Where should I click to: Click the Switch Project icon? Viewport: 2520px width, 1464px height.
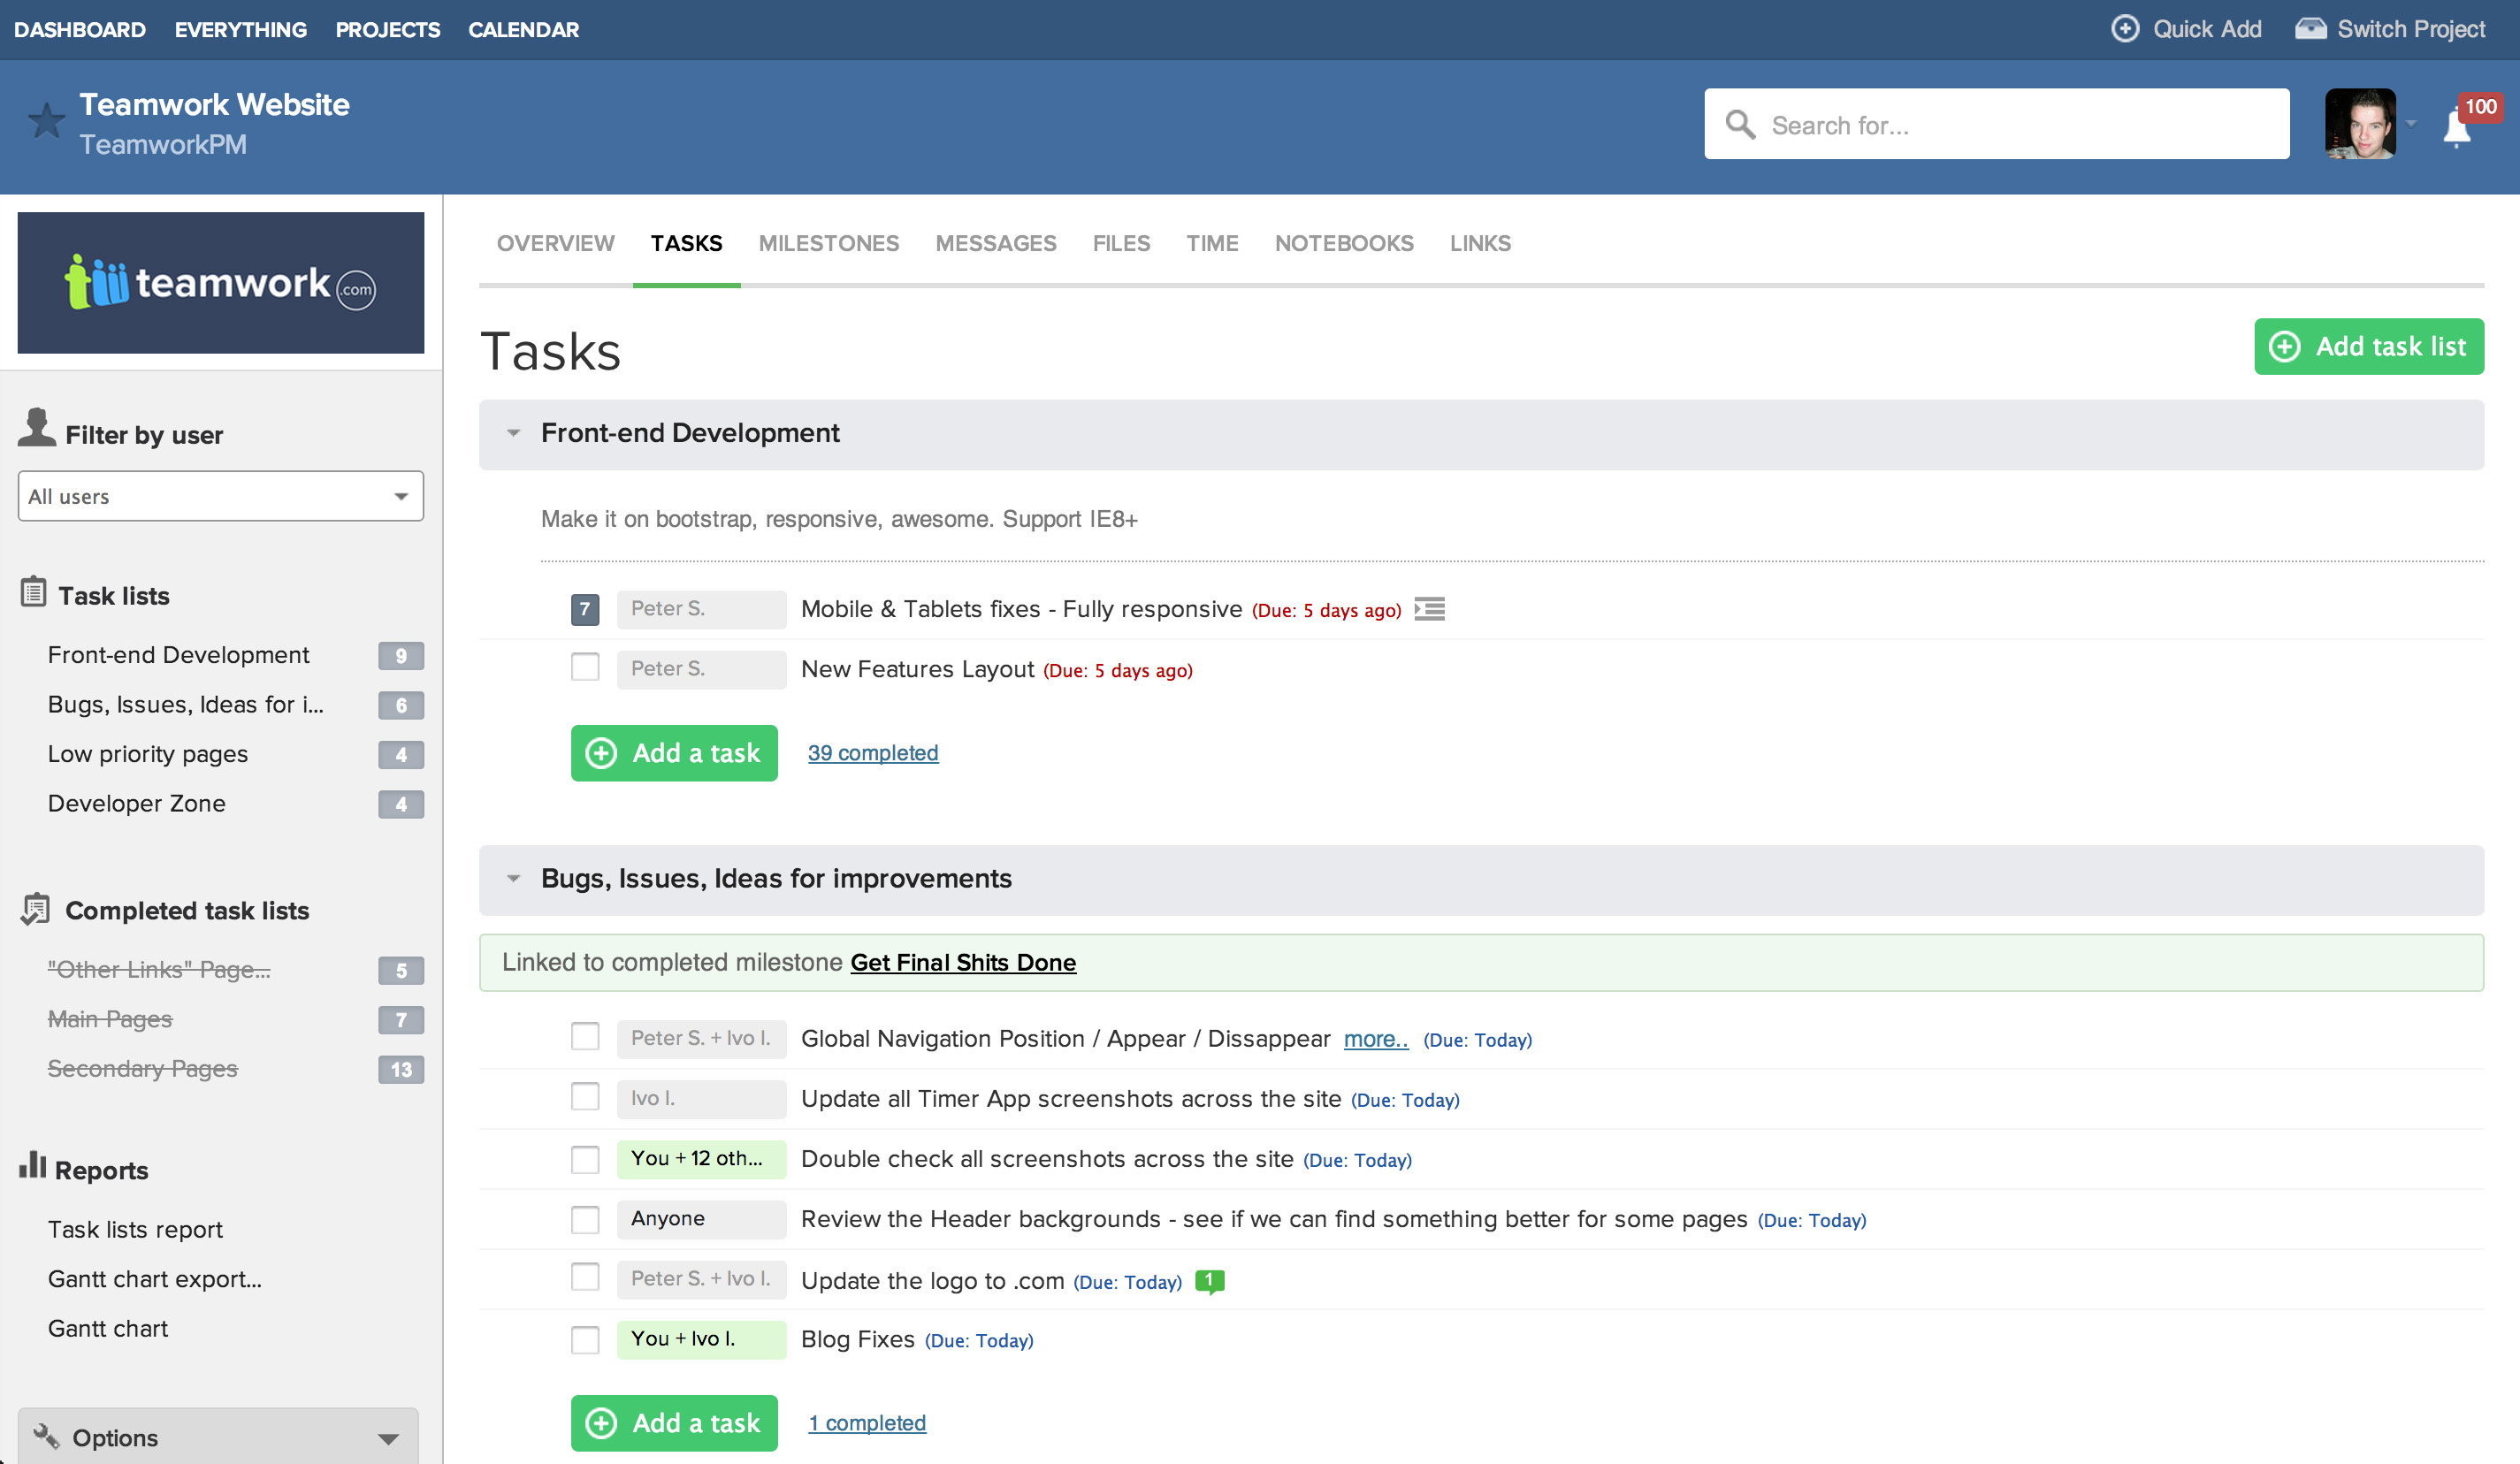pyautogui.click(x=2313, y=29)
